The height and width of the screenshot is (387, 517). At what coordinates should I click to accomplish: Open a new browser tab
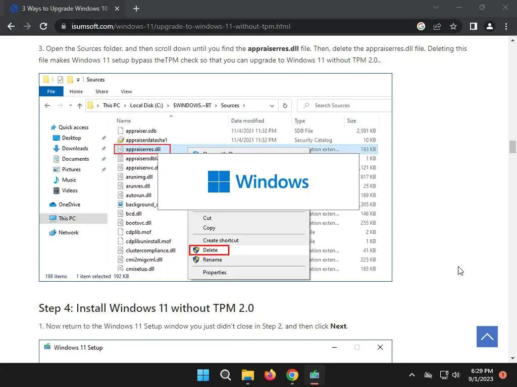pos(136,9)
